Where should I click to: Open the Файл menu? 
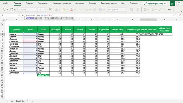tap(6, 3)
